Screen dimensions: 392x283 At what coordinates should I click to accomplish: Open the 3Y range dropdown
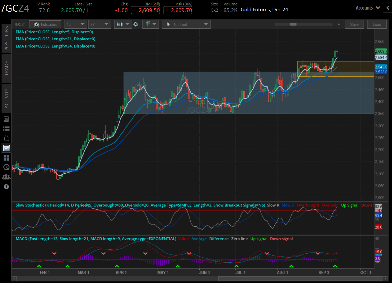(100, 24)
